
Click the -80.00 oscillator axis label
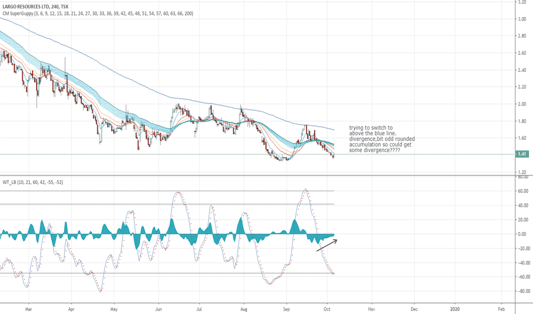523,291
